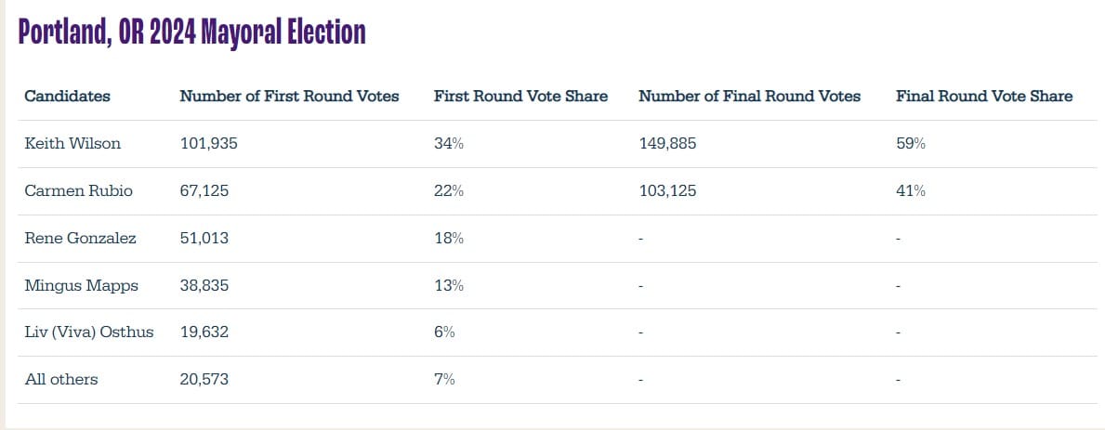Click the All others row label
Image resolution: width=1105 pixels, height=430 pixels.
pos(60,380)
